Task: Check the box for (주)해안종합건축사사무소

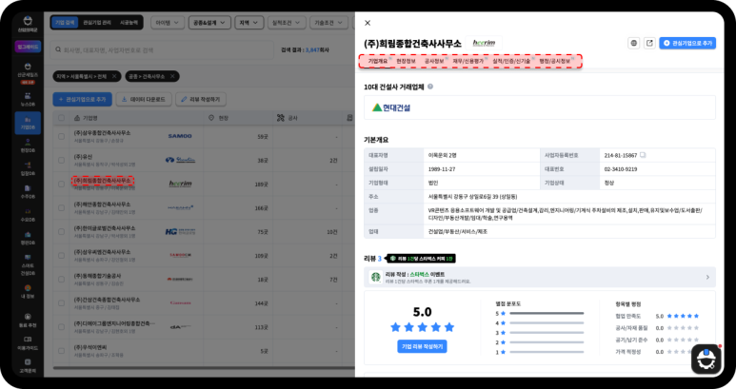Action: point(62,207)
